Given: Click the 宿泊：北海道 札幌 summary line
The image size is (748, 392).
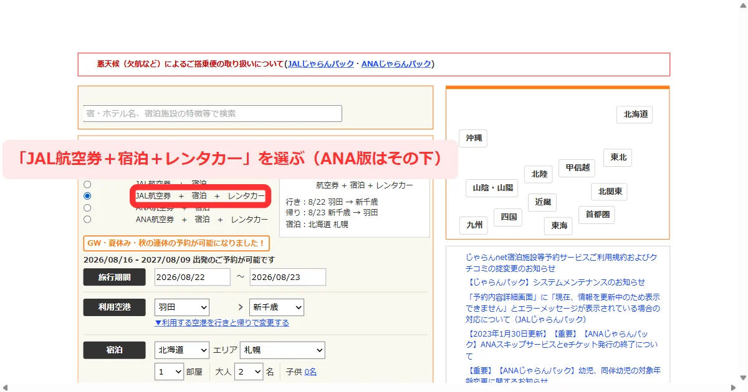Looking at the screenshot, I should [x=317, y=224].
